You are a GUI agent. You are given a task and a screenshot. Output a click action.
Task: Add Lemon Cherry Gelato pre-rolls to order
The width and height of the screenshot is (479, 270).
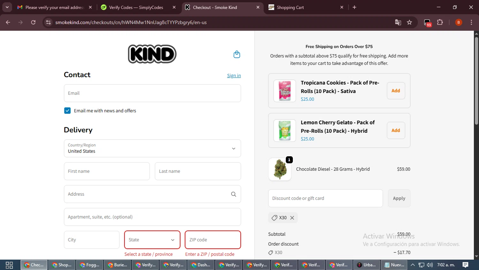pos(396,130)
